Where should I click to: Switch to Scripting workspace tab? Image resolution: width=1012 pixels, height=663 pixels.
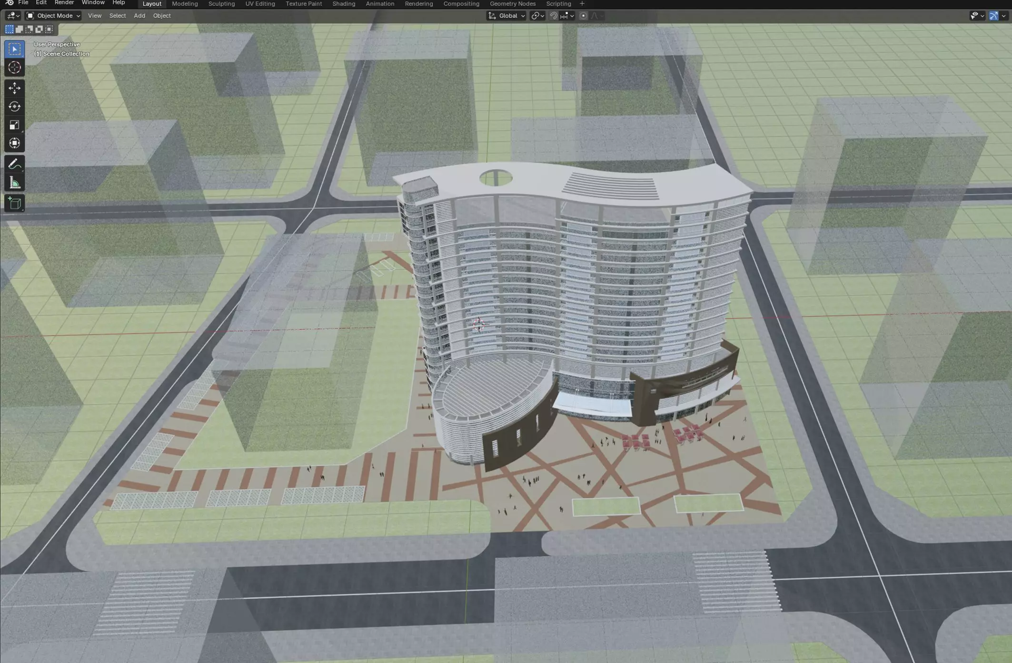click(x=558, y=4)
